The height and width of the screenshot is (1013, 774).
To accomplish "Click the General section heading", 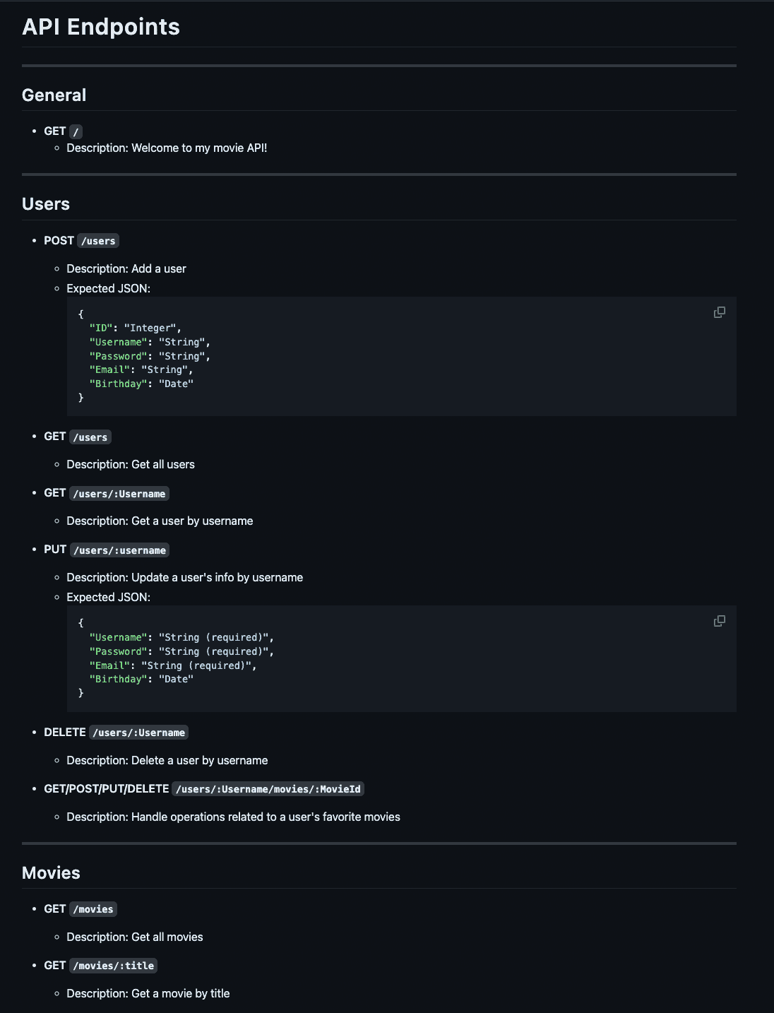I will point(54,95).
